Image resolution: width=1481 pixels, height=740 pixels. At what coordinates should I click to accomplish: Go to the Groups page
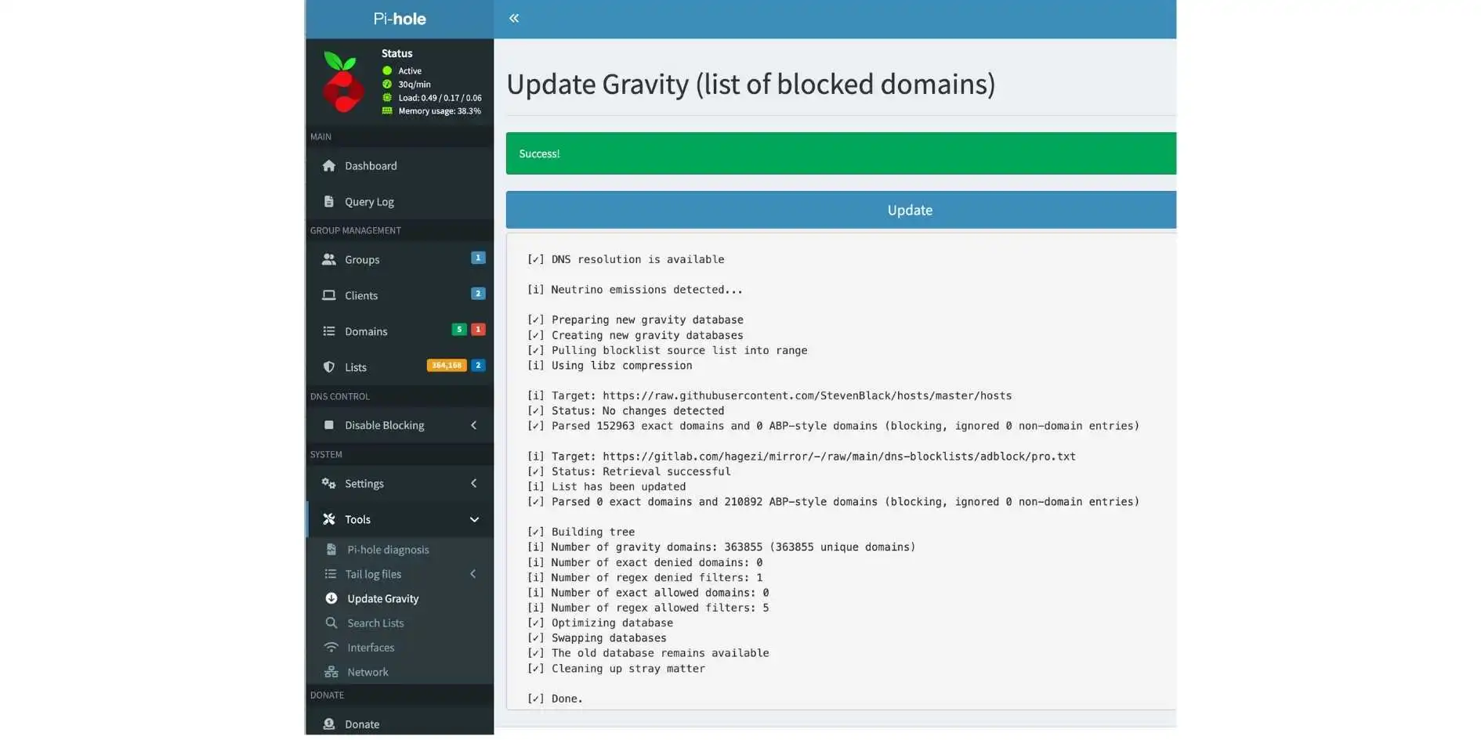pyautogui.click(x=400, y=260)
